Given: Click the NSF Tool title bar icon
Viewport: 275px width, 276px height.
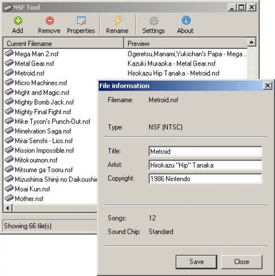Looking at the screenshot, I should pos(8,8).
